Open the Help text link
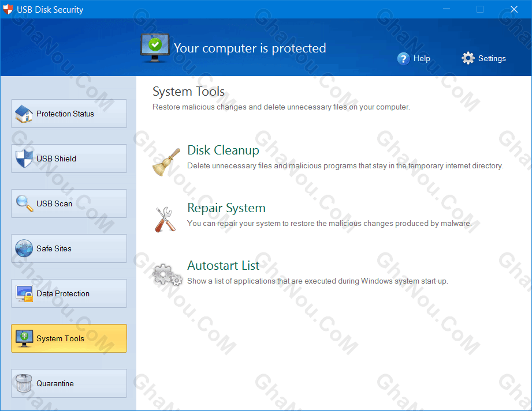The width and height of the screenshot is (532, 411). pos(422,58)
